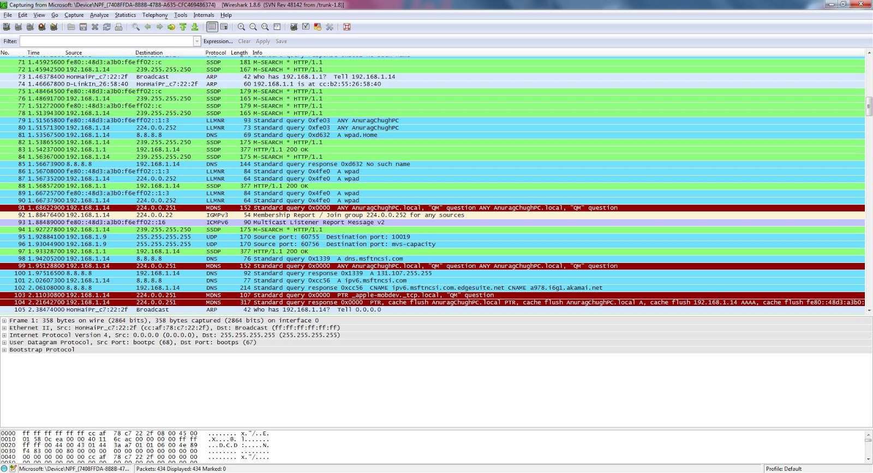Open the Statistics menu
The height and width of the screenshot is (473, 873).
tap(125, 15)
